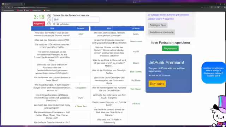Give up the quiz with the Aufgeben button
This screenshot has height=127, width=226.
[39, 24]
